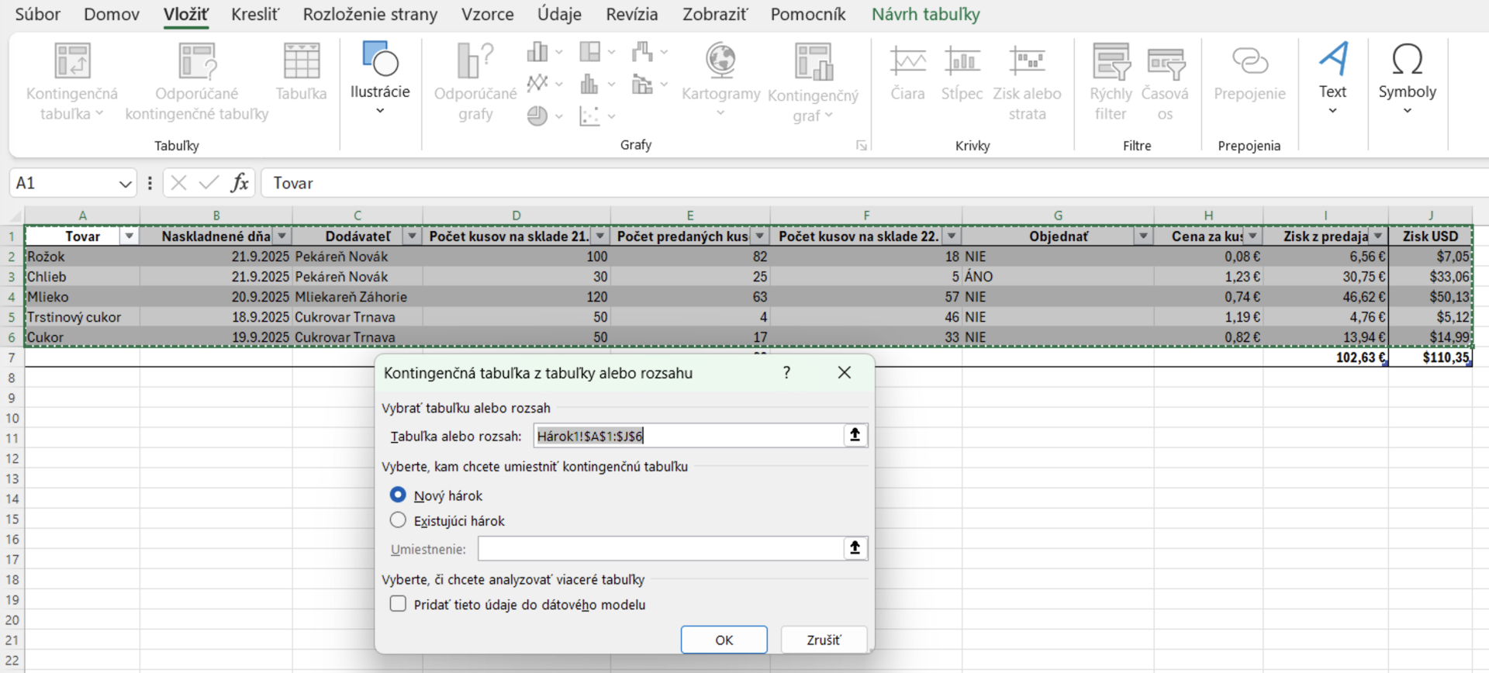The image size is (1489, 673).
Task: Open the Kartogramy chart option
Action: click(x=721, y=81)
